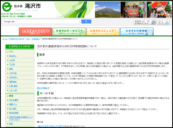Open the たきざわ行政情報 tab
The image size is (173, 128).
click(137, 32)
